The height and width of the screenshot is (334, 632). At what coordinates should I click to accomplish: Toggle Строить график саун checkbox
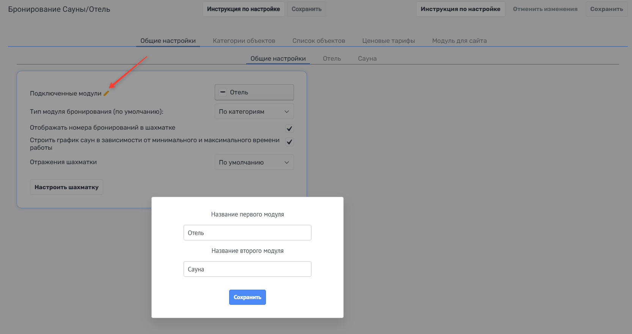coord(289,142)
